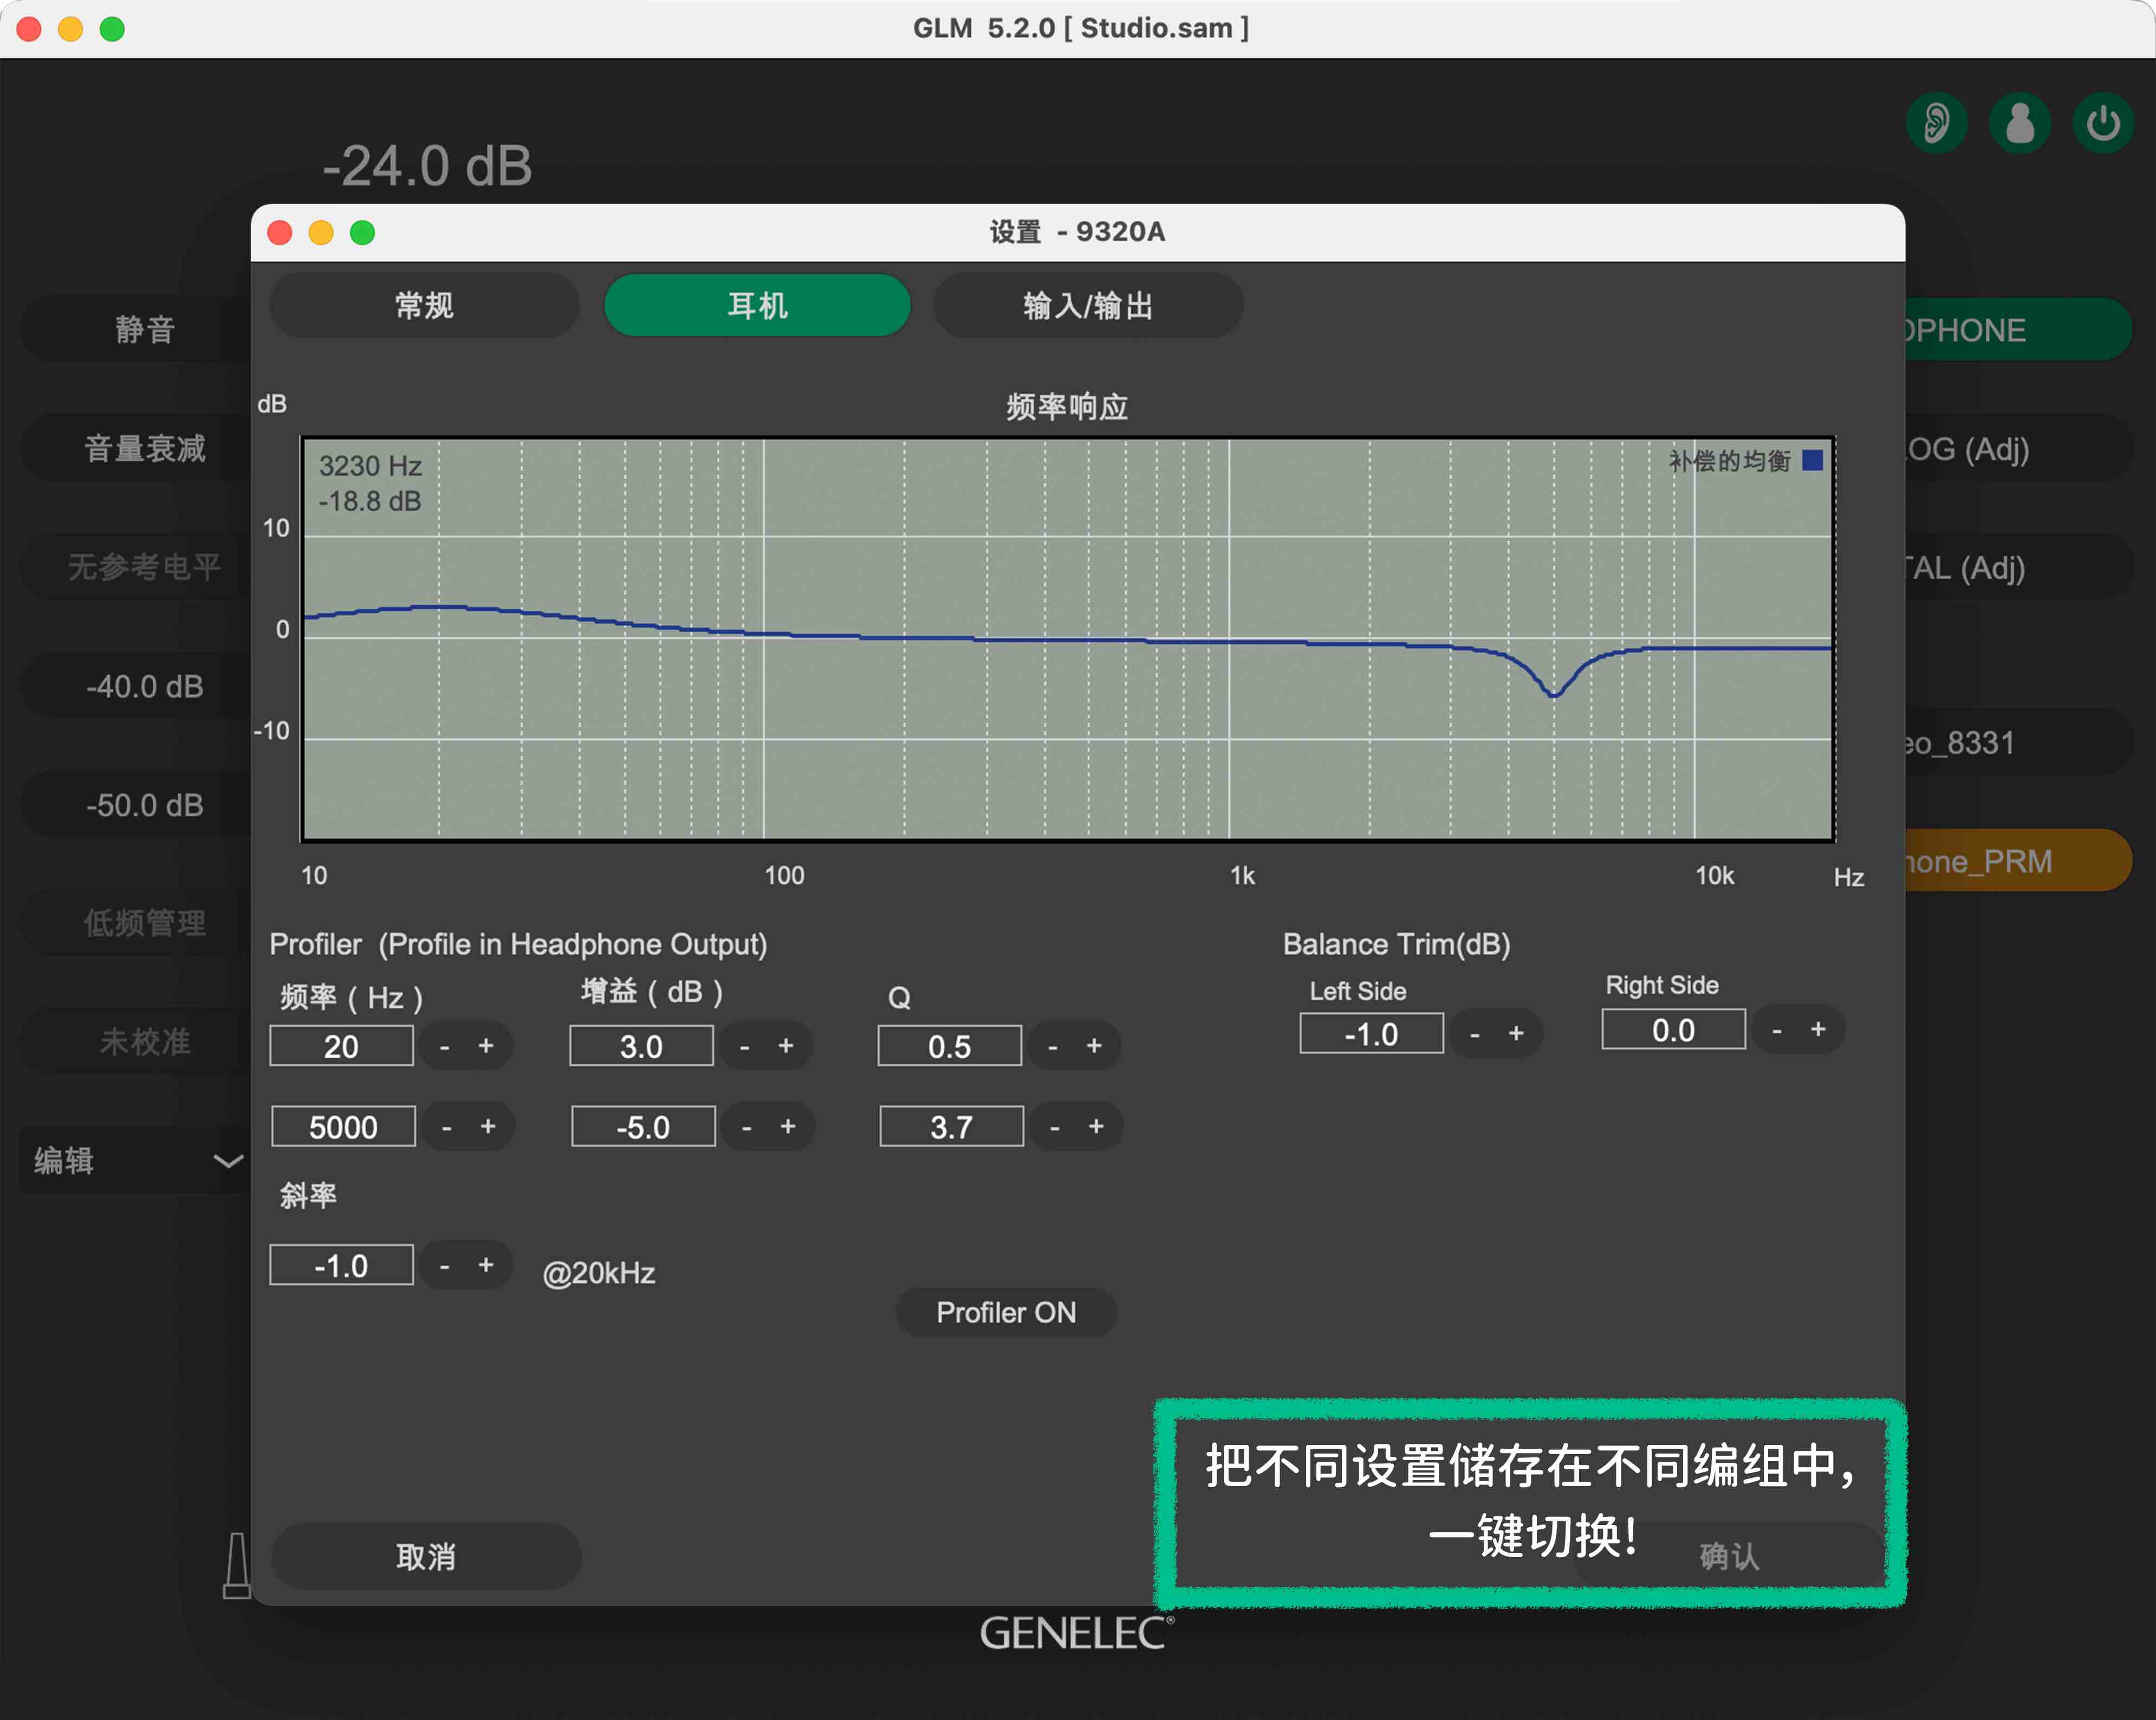Viewport: 2156px width, 1720px height.
Task: Open the 输入/输出 tab
Action: (x=1088, y=305)
